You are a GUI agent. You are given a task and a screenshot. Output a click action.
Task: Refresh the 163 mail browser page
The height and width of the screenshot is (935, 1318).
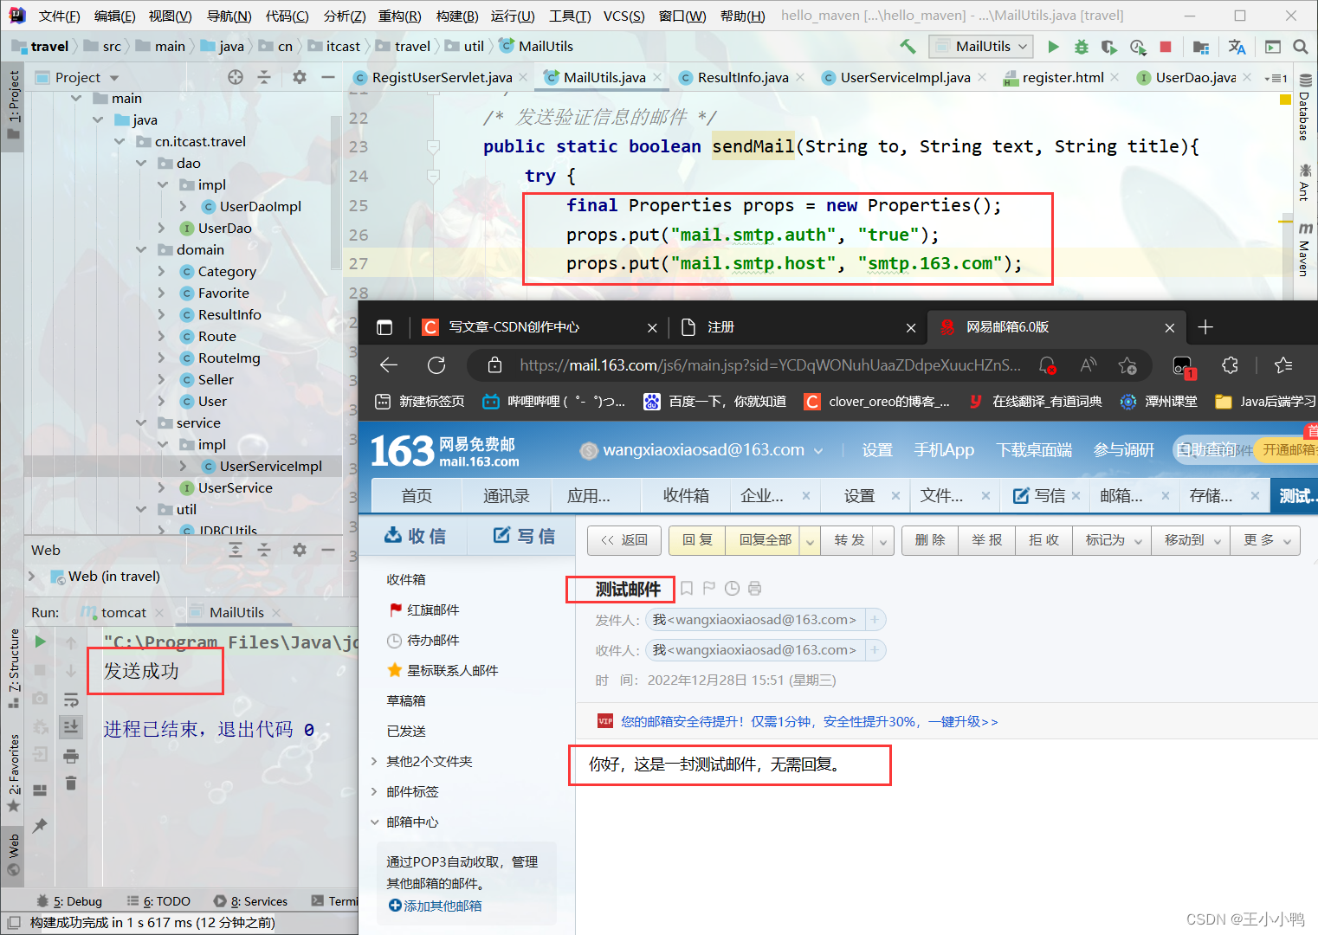[x=436, y=365]
